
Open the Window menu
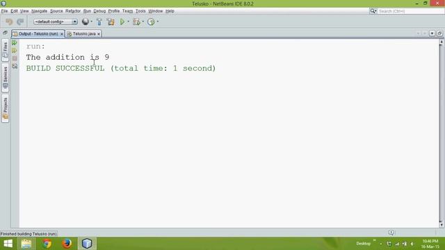tap(156, 11)
